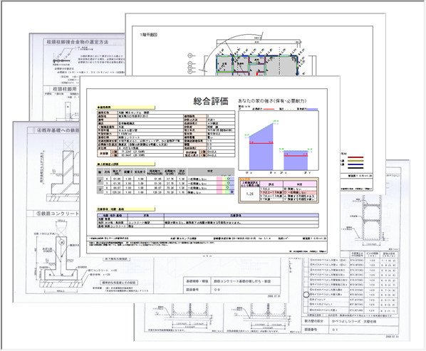Click the 図面番号 09 cell
This screenshot has height=351, width=426.
coord(245,289)
